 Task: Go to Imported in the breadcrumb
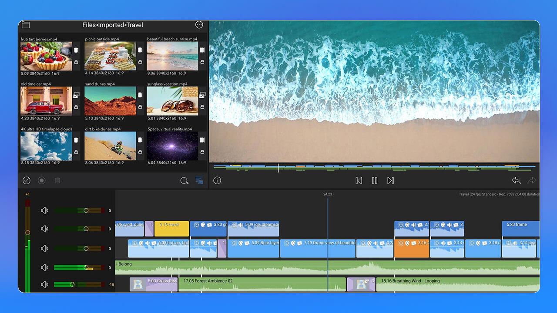click(x=111, y=25)
